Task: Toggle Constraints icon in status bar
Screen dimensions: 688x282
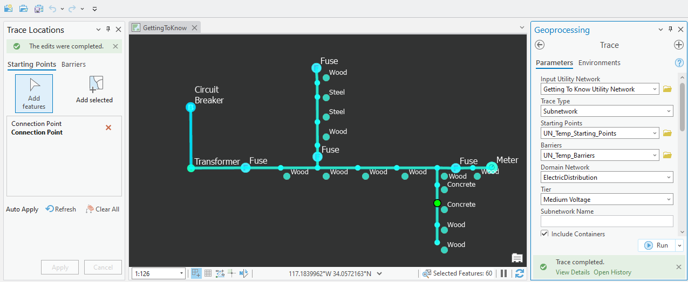Action: coord(220,273)
